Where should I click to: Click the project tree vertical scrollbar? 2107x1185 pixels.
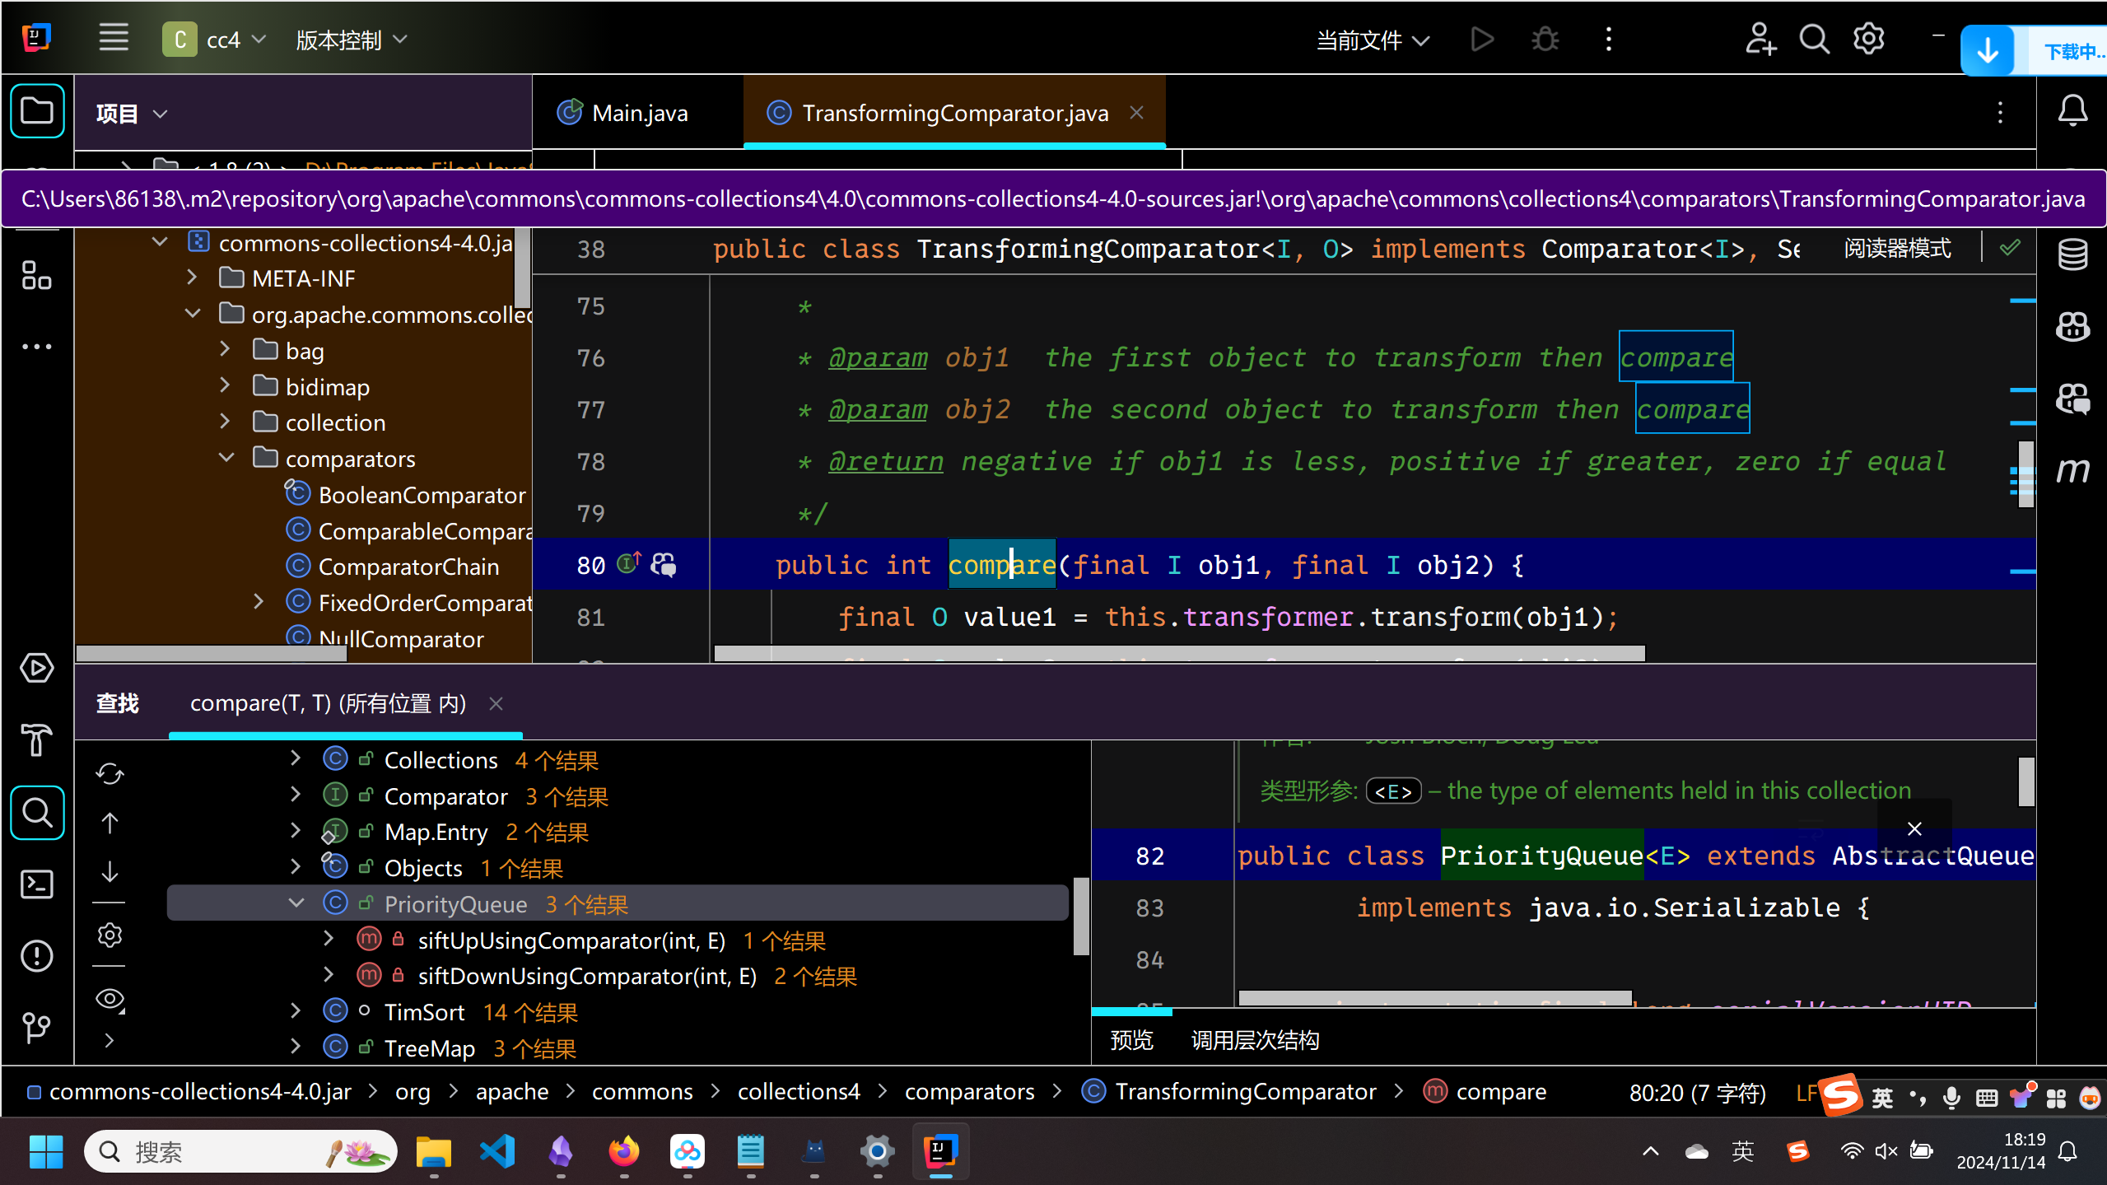(x=522, y=268)
